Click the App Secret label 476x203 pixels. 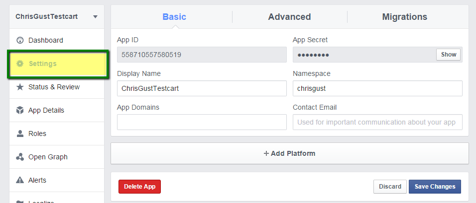point(310,40)
